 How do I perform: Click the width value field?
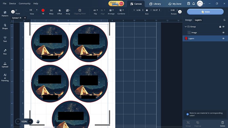(138, 10)
